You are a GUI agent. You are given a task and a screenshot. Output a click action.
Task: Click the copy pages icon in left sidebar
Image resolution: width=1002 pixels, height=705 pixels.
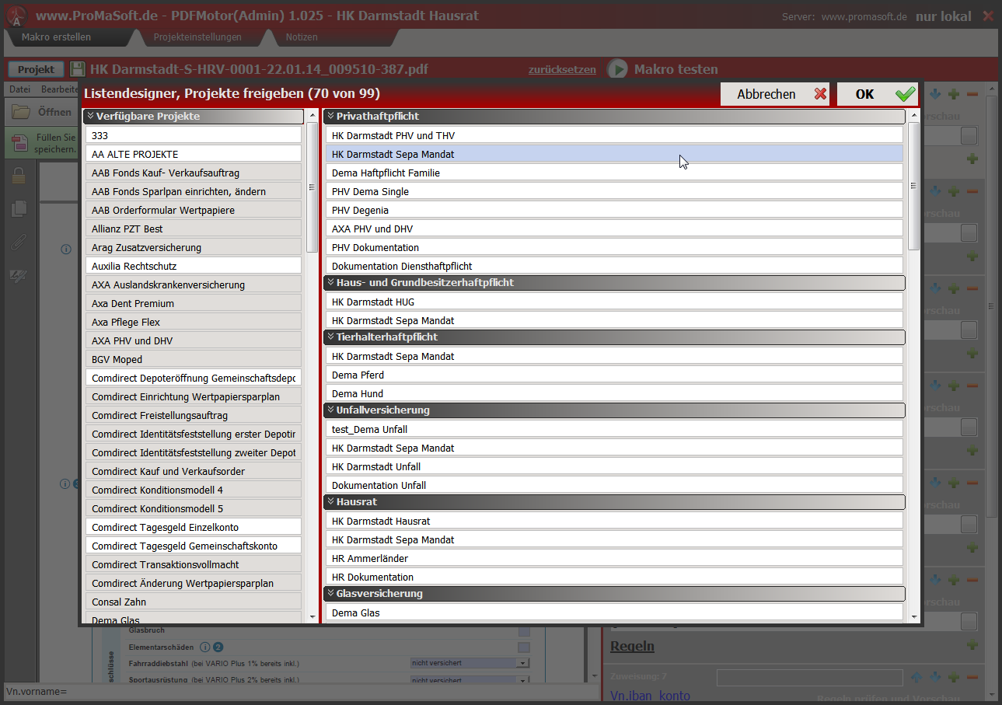(19, 208)
